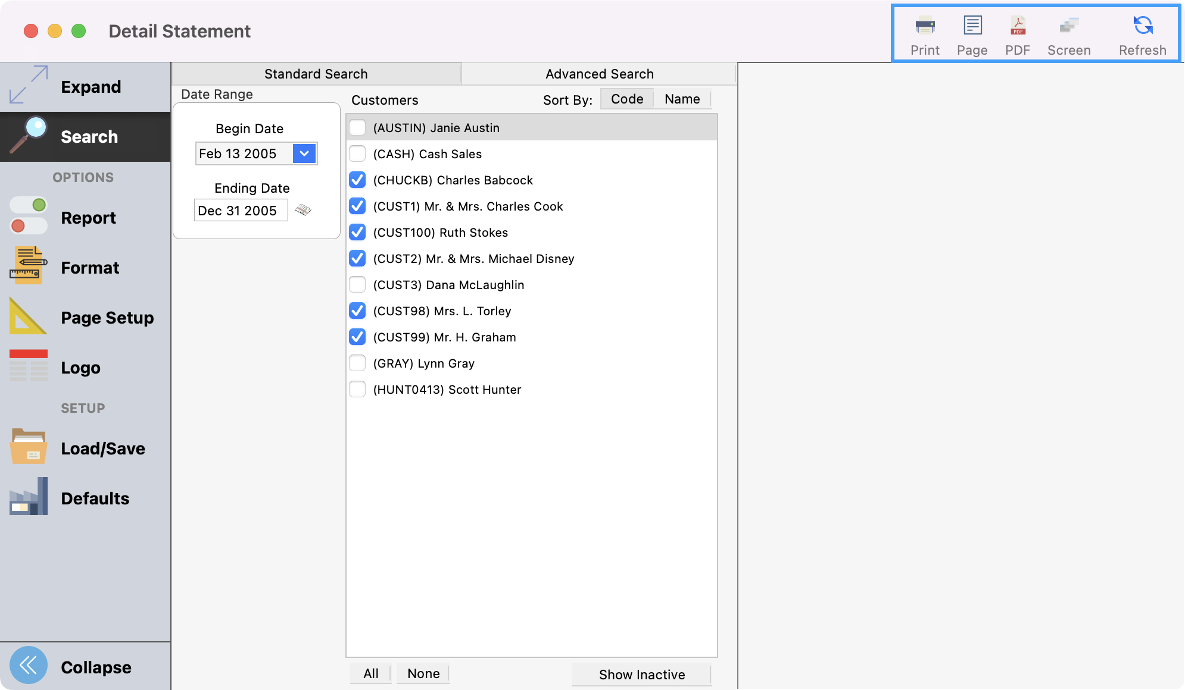Uncheck (CHUCKB) Charles Babcock
Image resolution: width=1185 pixels, height=690 pixels.
pos(357,180)
